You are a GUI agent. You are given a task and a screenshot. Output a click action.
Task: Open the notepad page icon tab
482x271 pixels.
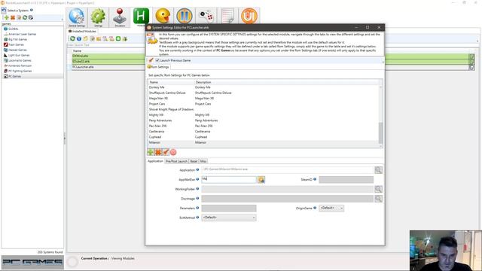227,16
